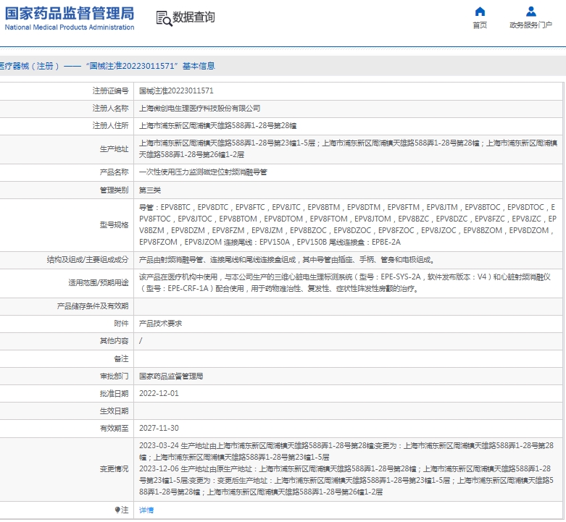Click the structure description beginning 产品由射频消融导管
Image resolution: width=566 pixels, height=522 pixels.
287,260
